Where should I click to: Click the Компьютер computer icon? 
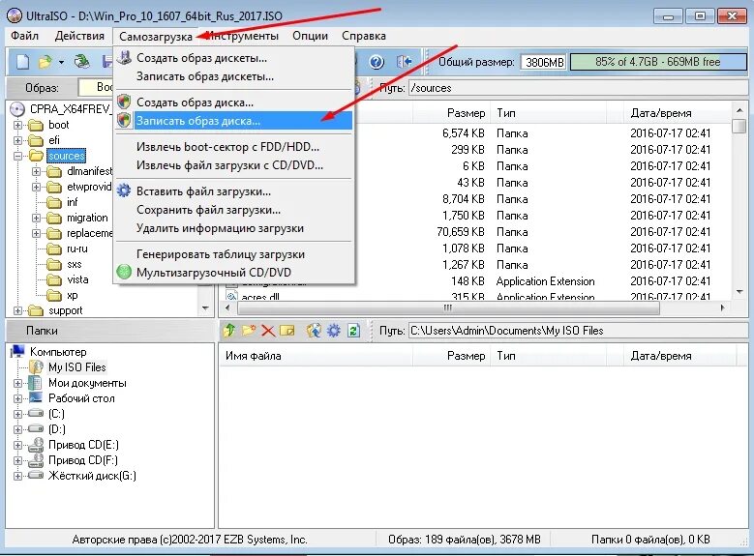17,351
